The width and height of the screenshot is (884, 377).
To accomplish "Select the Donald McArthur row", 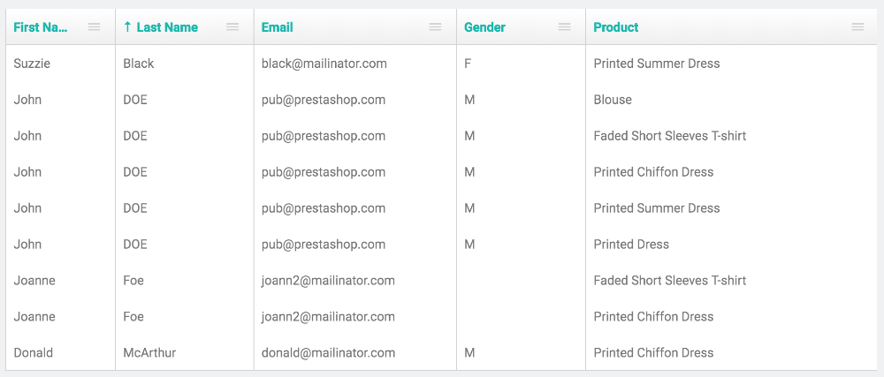I will pyautogui.click(x=442, y=353).
